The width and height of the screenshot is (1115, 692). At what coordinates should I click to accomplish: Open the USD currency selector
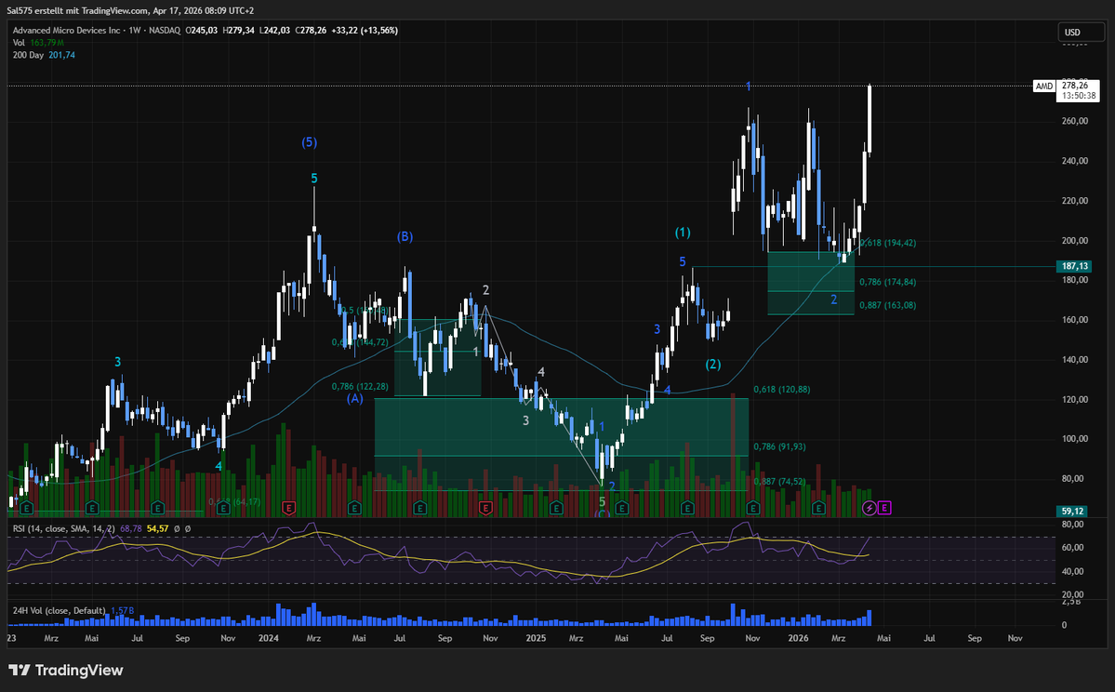coord(1082,32)
